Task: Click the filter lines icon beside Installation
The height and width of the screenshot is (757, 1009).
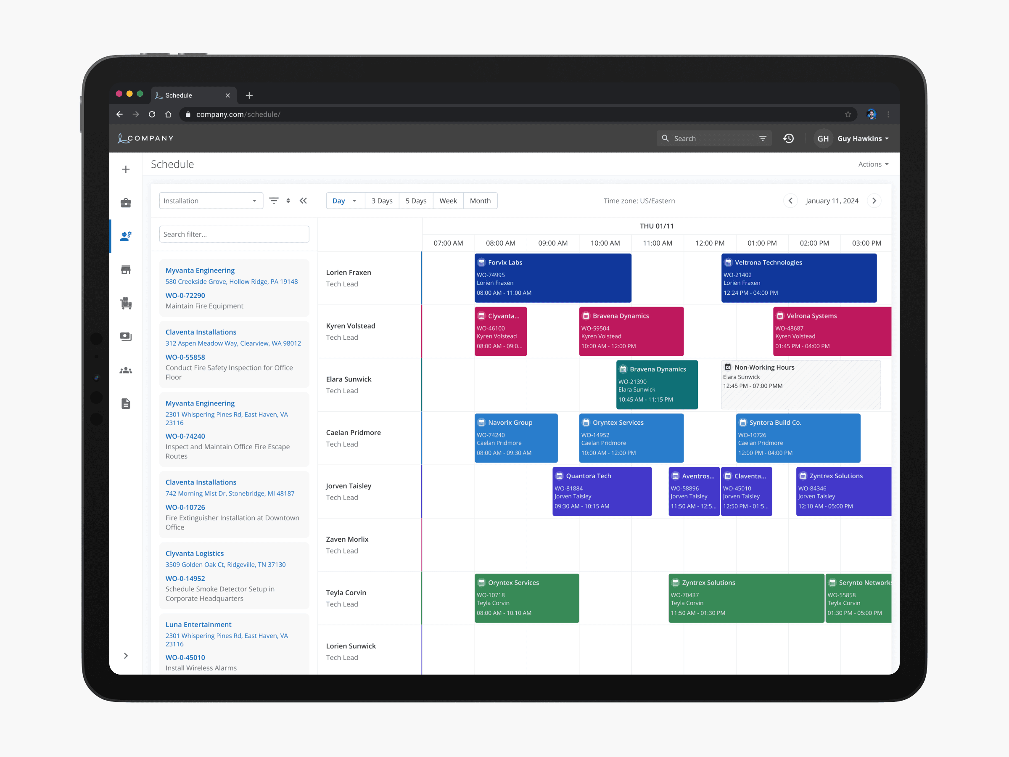Action: point(274,201)
